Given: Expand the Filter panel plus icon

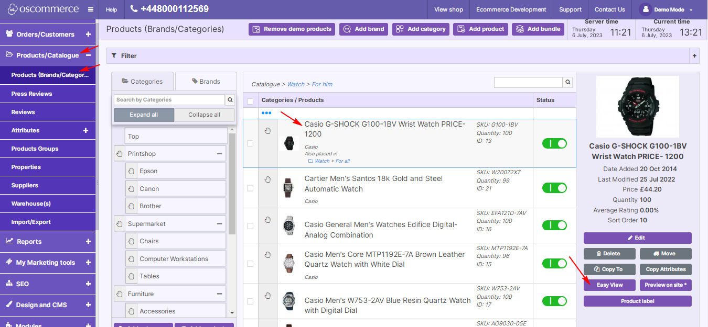Looking at the screenshot, I should [x=695, y=55].
